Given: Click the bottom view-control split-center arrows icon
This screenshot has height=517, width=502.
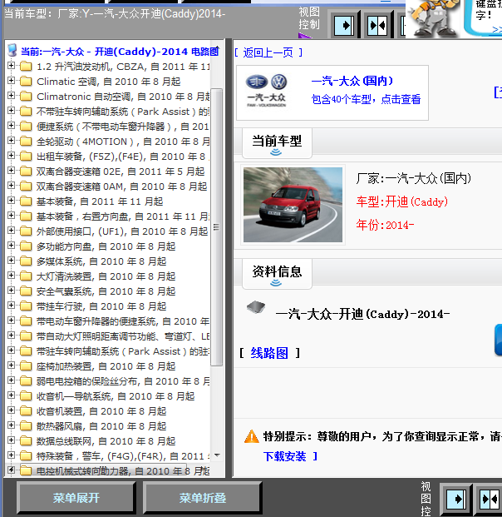Looking at the screenshot, I should (x=490, y=500).
